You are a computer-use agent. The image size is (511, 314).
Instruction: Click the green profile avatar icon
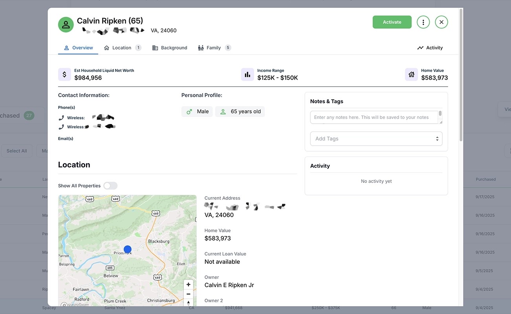click(x=66, y=25)
